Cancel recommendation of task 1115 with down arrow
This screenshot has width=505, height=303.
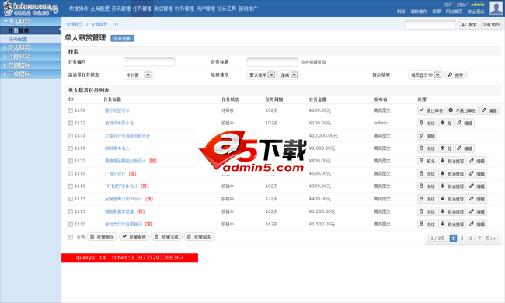[443, 199]
